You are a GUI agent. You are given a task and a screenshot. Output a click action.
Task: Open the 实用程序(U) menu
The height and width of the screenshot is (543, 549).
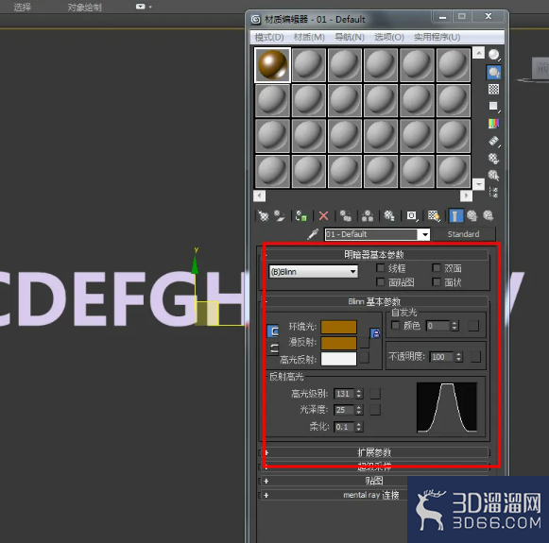(437, 37)
